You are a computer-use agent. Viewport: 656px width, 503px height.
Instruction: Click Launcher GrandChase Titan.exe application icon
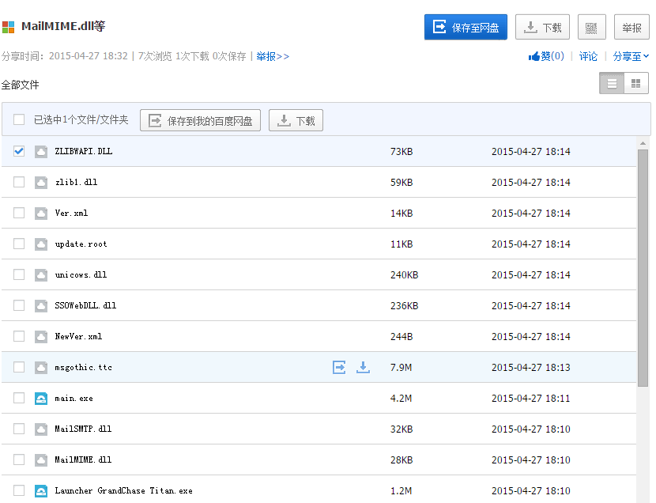click(41, 491)
